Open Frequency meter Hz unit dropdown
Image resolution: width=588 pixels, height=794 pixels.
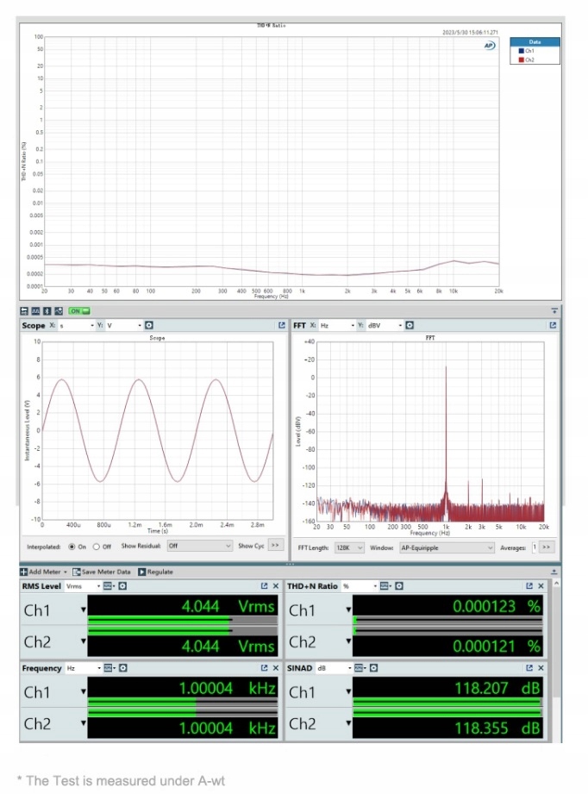[x=83, y=668]
